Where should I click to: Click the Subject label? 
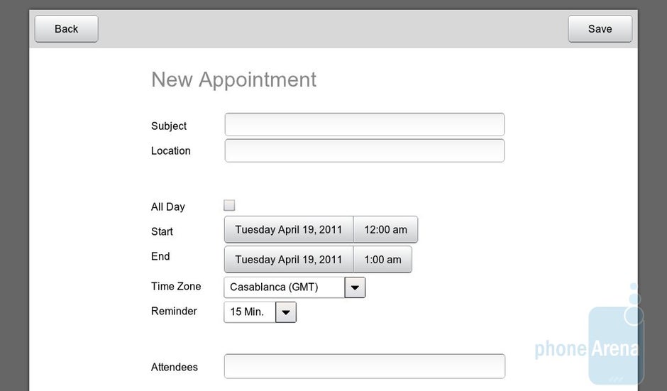coord(169,126)
